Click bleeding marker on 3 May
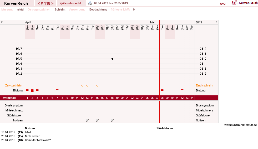This screenshot has width=258, height=149. [162, 90]
